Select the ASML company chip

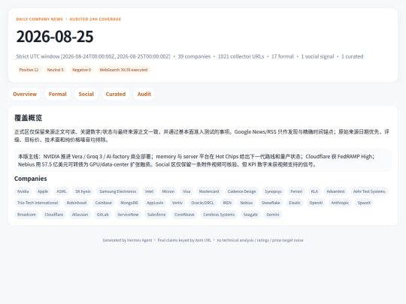(x=62, y=191)
